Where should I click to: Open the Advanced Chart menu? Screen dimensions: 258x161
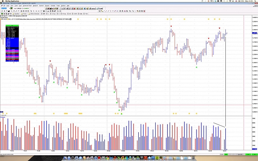(x=27, y=6)
